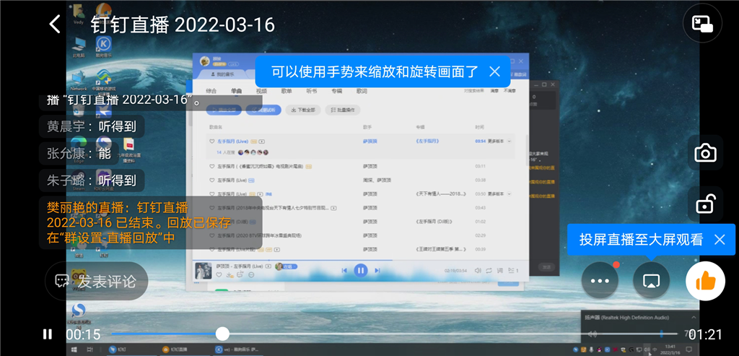Expand 更多版本 for the 03:50 song
This screenshot has width=739, height=356.
tap(499, 194)
